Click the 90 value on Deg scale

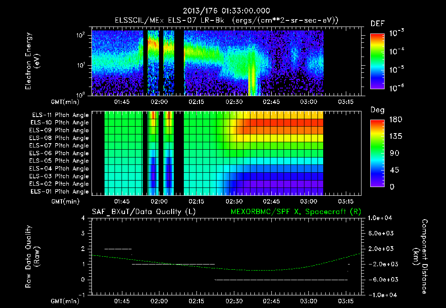394,153
